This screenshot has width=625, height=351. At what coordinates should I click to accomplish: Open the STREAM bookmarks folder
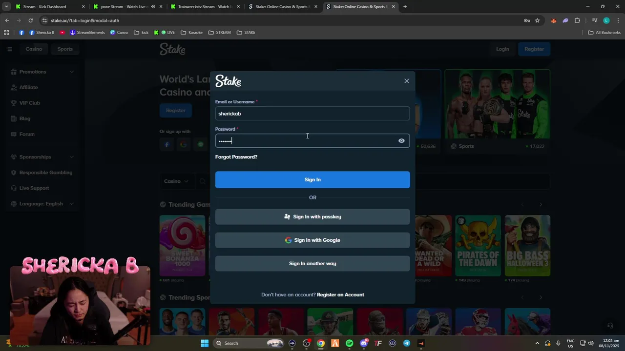[x=219, y=33]
